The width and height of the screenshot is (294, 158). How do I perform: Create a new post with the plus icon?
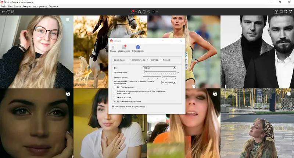pos(276,12)
